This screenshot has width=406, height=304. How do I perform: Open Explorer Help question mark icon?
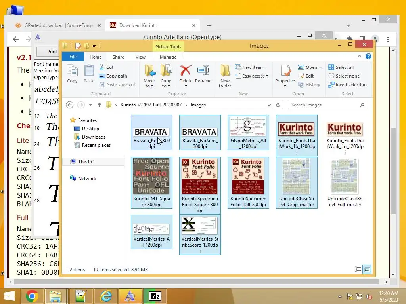(x=368, y=56)
